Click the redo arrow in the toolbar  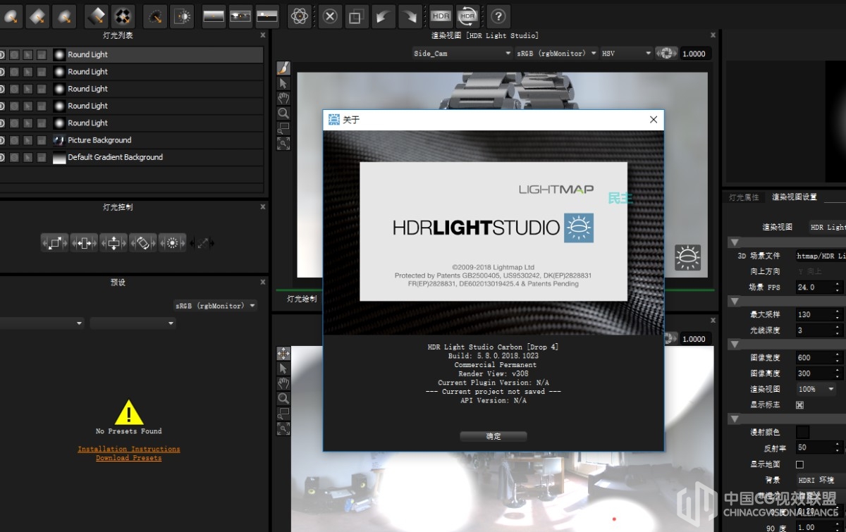tap(410, 16)
